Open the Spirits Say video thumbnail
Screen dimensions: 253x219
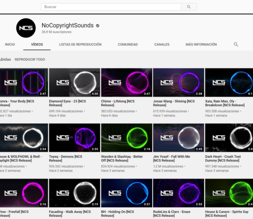[229, 193]
